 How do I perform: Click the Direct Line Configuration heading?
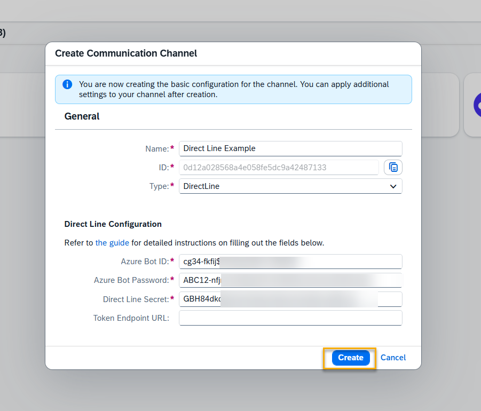click(x=113, y=224)
